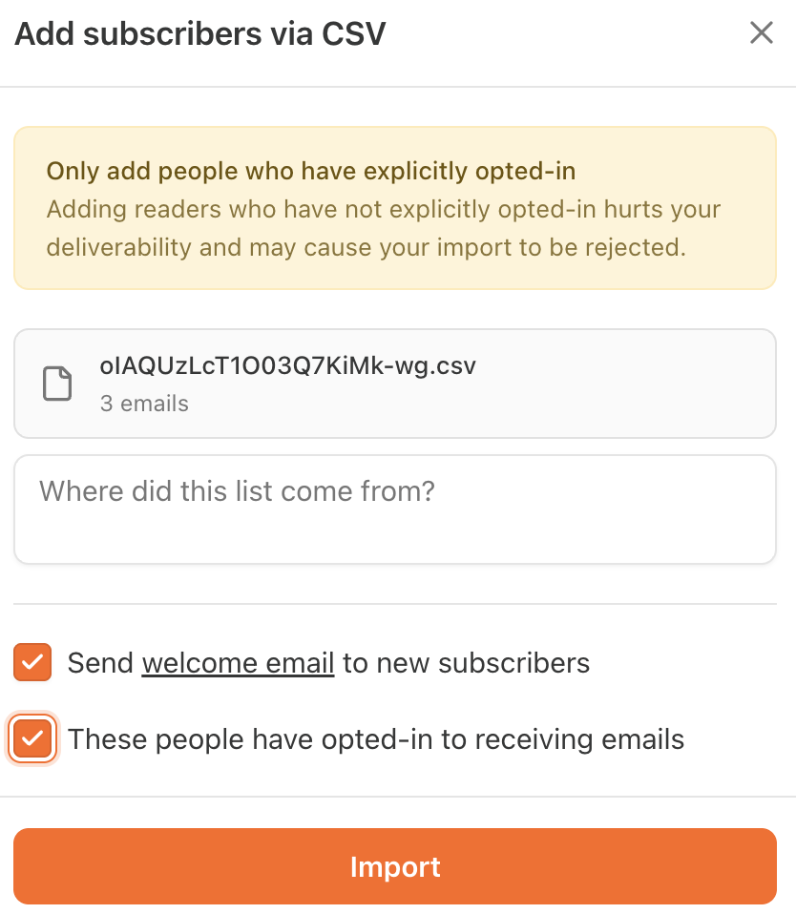Click the deliverability warning description text

[x=383, y=229]
